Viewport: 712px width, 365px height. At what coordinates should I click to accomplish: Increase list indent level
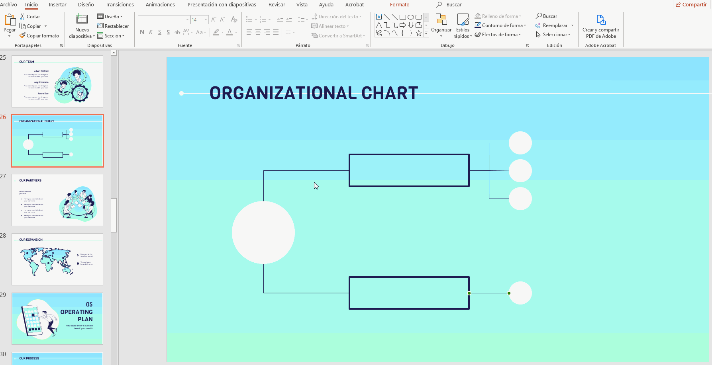289,20
